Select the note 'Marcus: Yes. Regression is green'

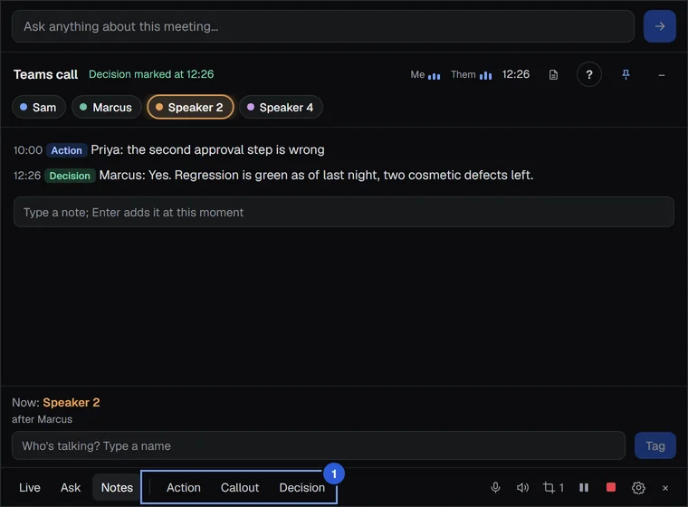point(316,175)
